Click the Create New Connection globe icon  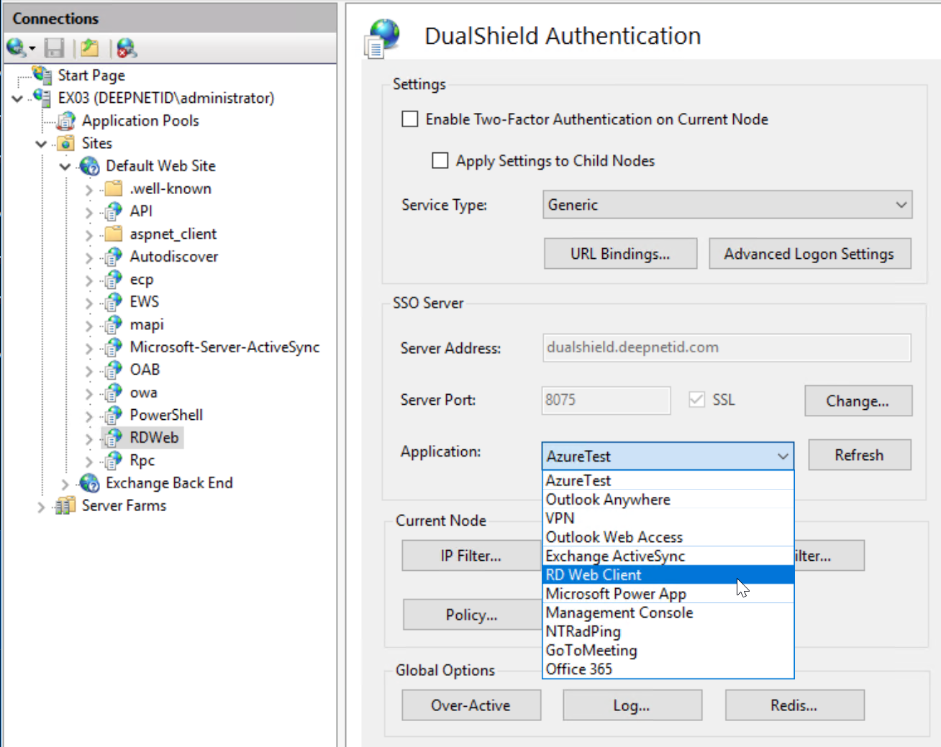[16, 48]
